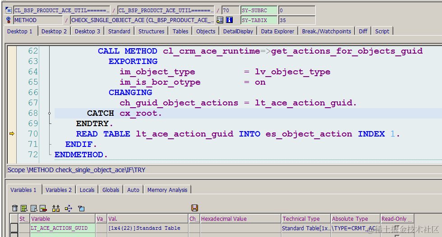442x237 pixels.
Task: Click the second CL_BSP_PRODUCT_ACE_UTIL include field
Action: pyautogui.click(x=166, y=10)
